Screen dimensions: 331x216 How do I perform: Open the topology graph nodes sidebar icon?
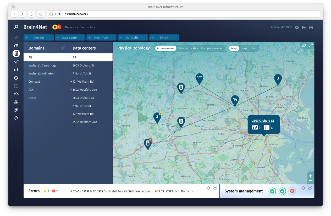[16, 62]
